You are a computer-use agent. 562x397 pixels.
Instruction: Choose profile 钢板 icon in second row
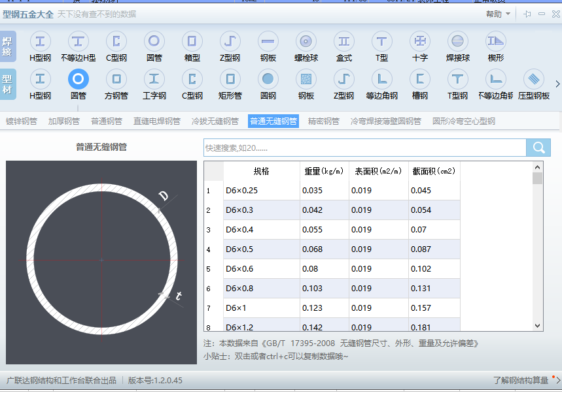point(306,80)
